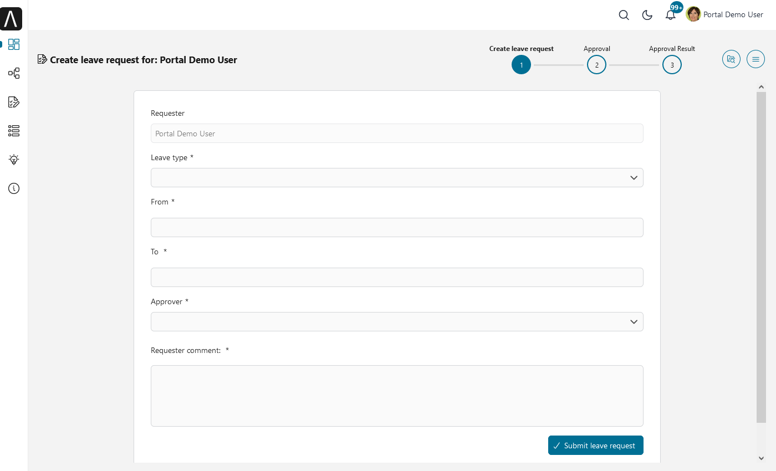Screen dimensions: 776x471
Task: Open Portal Demo User account menu
Action: pos(733,14)
